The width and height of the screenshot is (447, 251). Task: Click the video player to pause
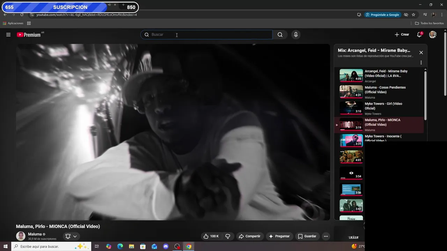[x=173, y=132]
